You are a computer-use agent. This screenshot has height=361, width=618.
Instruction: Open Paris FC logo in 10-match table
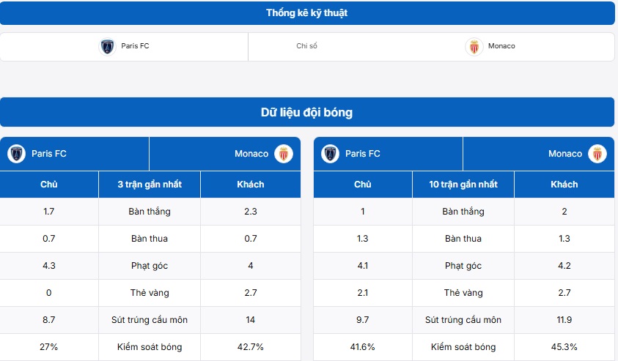tap(330, 154)
